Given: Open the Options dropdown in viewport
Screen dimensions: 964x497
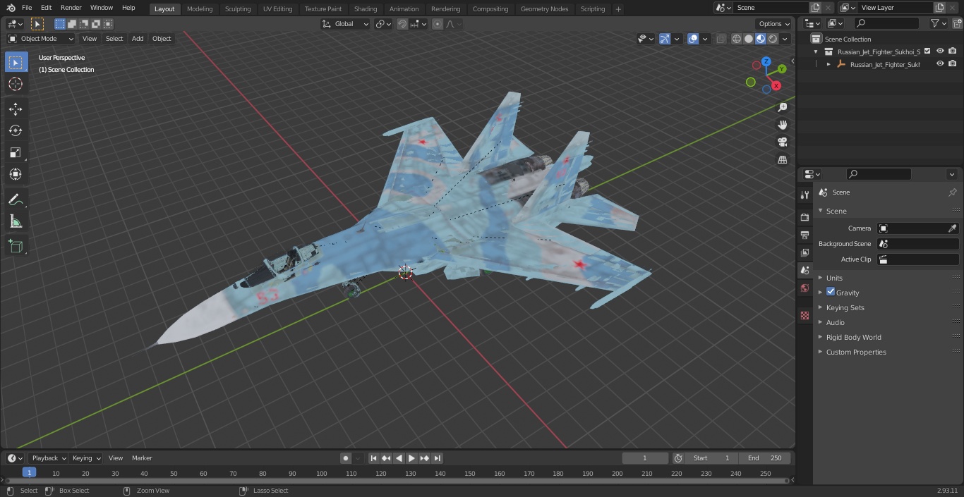Looking at the screenshot, I should [774, 24].
